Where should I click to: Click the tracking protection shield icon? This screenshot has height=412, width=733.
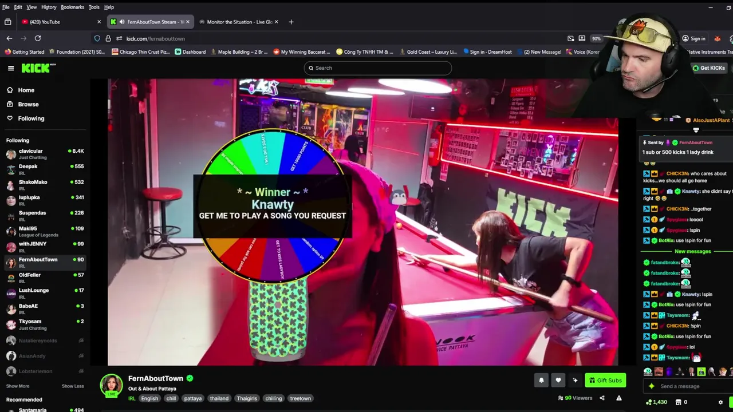97,38
